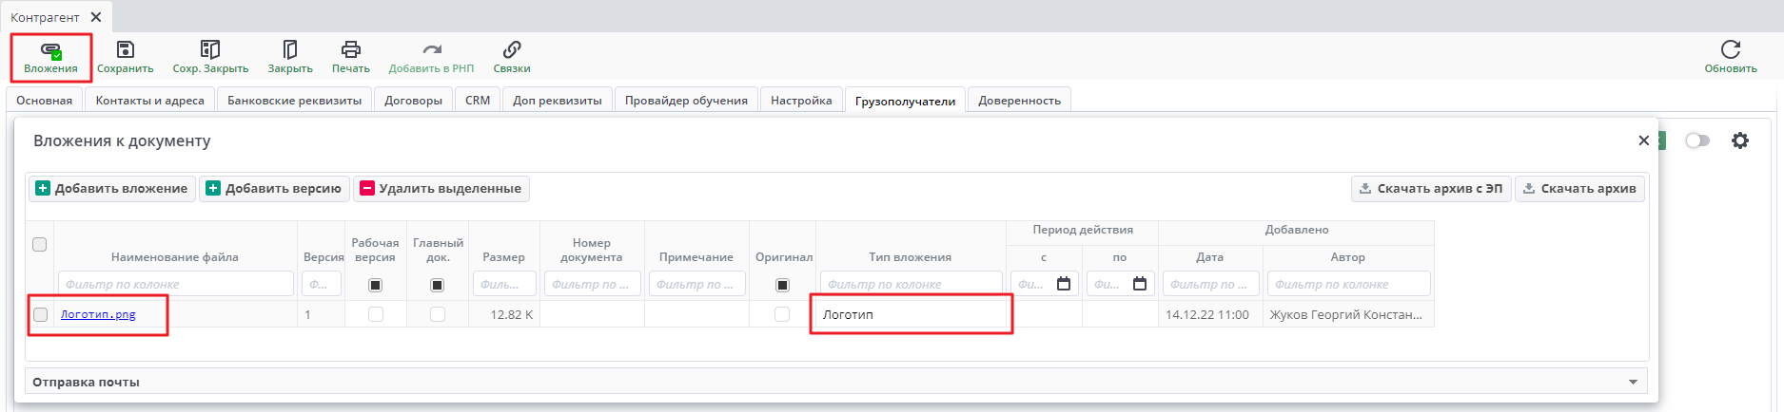Click the Сохранить save icon
This screenshot has width=1784, height=412.
[x=125, y=50]
